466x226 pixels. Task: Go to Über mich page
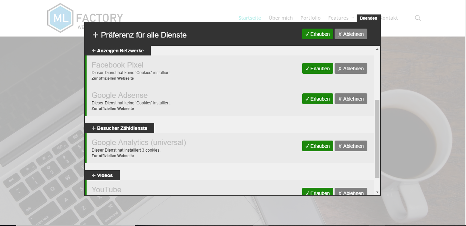(280, 18)
